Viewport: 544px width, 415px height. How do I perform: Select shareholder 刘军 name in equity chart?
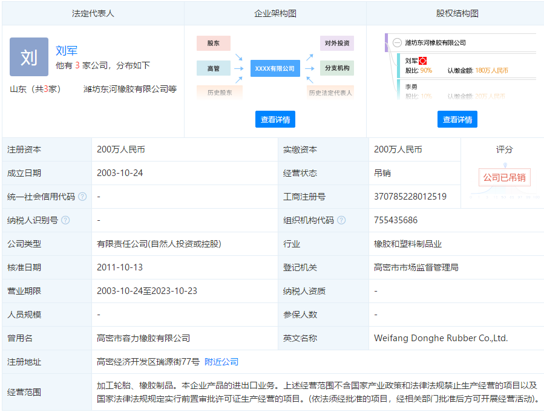point(411,60)
